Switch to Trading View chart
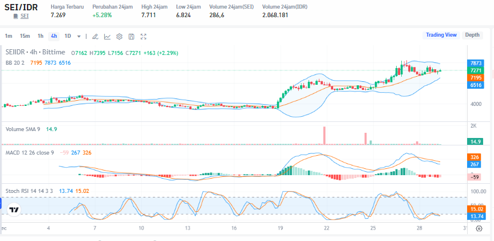Viewport: 494px width, 241px height. click(441, 35)
